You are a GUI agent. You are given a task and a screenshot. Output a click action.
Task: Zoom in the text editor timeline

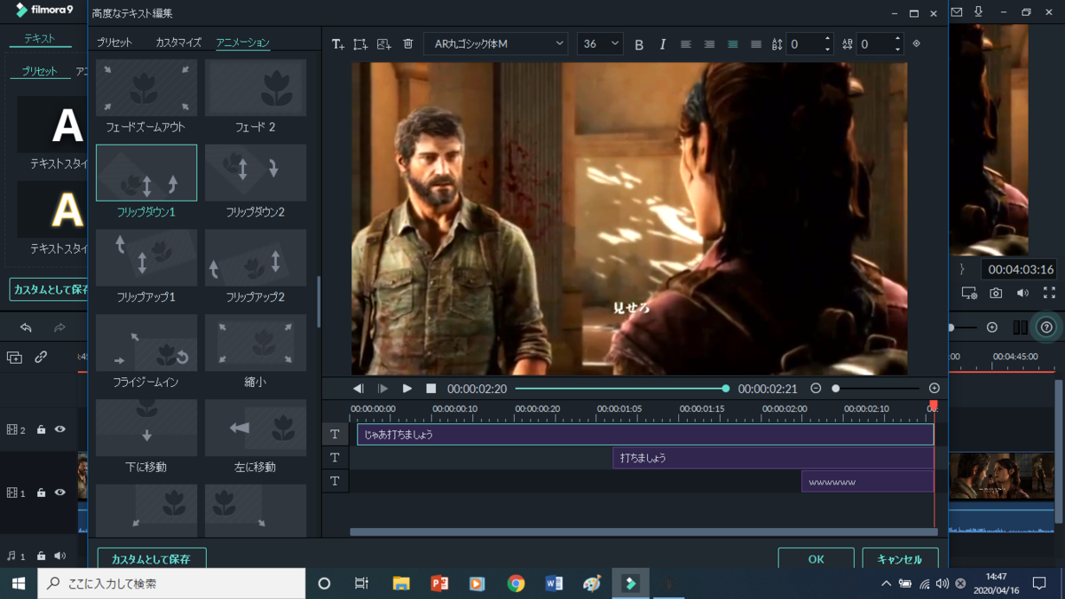(934, 389)
